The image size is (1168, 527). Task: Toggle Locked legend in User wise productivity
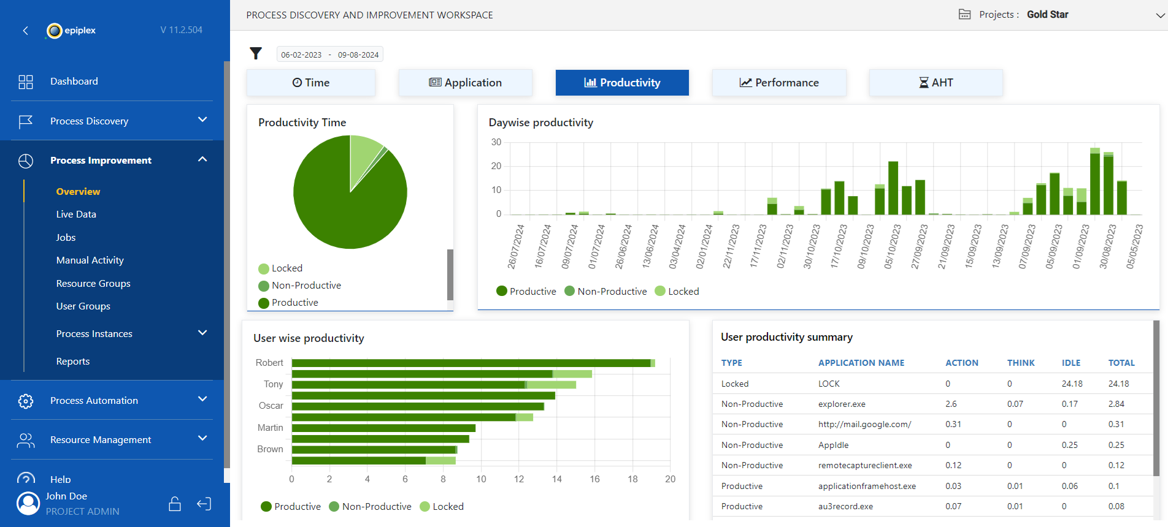click(x=442, y=507)
